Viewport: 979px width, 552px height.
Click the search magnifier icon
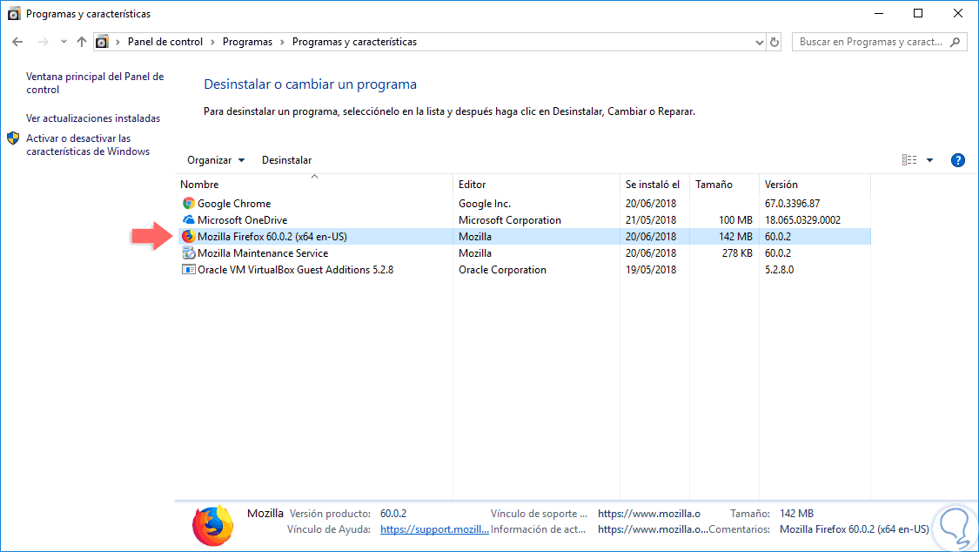click(x=956, y=42)
